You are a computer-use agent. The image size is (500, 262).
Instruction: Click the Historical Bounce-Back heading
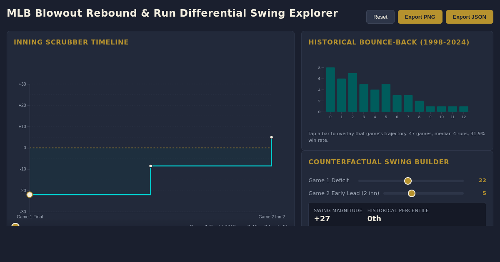pyautogui.click(x=389, y=42)
